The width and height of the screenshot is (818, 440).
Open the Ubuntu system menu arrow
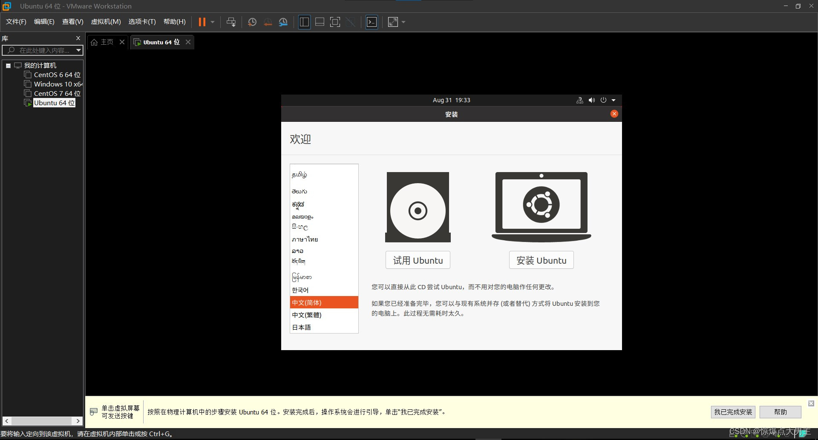[x=613, y=100]
